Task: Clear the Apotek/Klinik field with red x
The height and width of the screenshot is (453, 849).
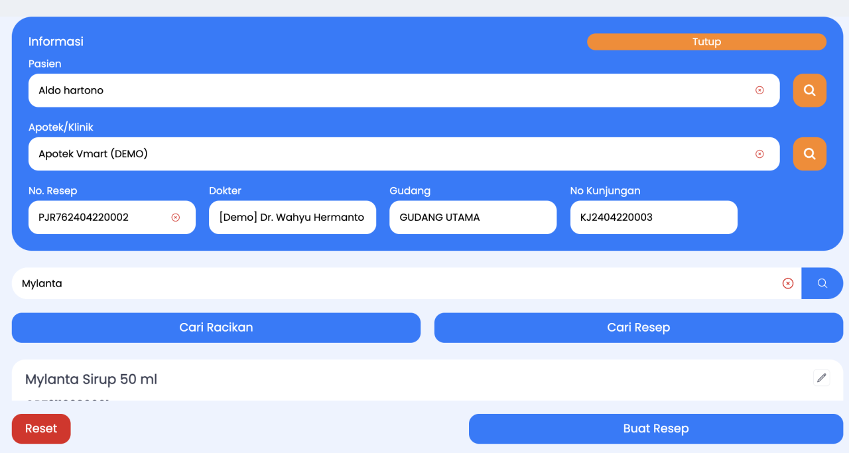Action: click(759, 154)
